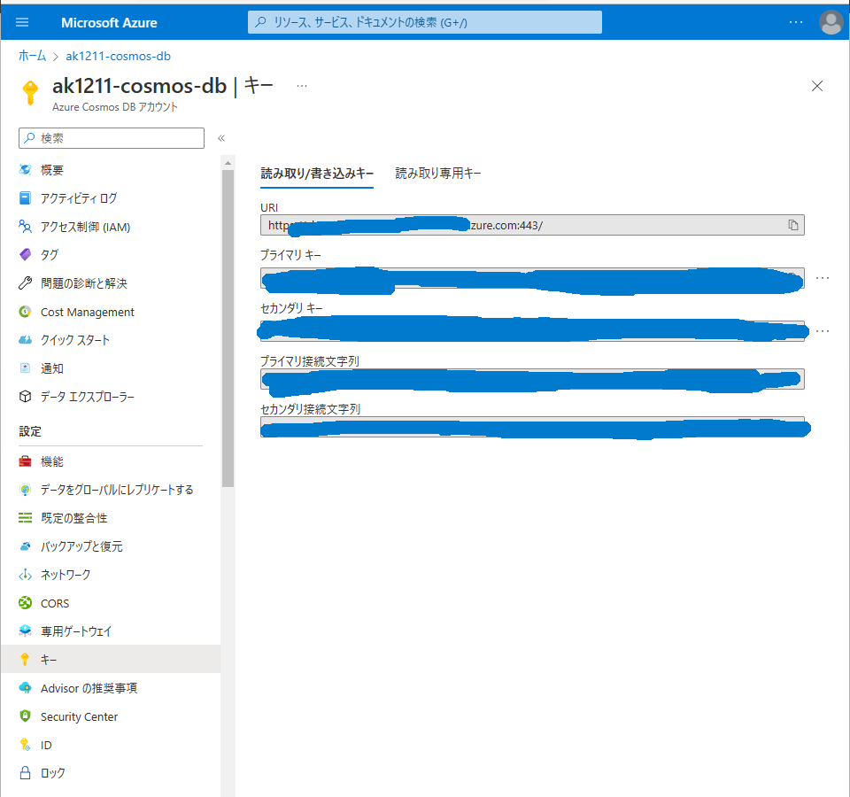Click the ホーム breadcrumb link
The image size is (850, 797).
[33, 56]
